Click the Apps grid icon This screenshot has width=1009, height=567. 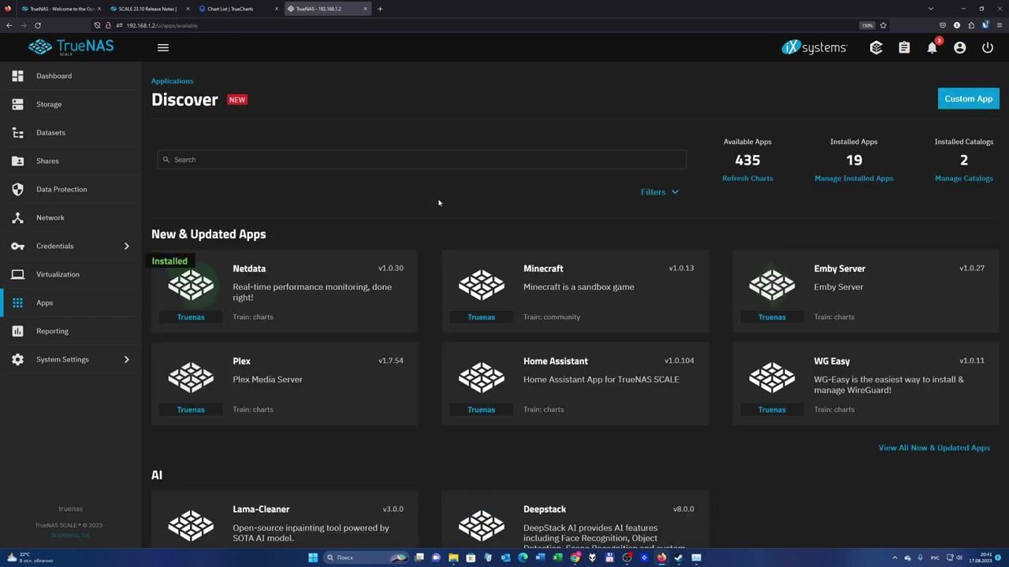(x=17, y=302)
